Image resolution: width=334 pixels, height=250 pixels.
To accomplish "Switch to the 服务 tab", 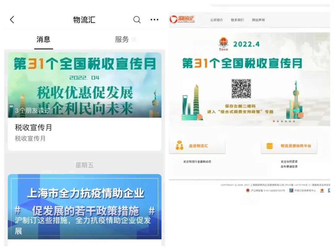I will tap(122, 40).
